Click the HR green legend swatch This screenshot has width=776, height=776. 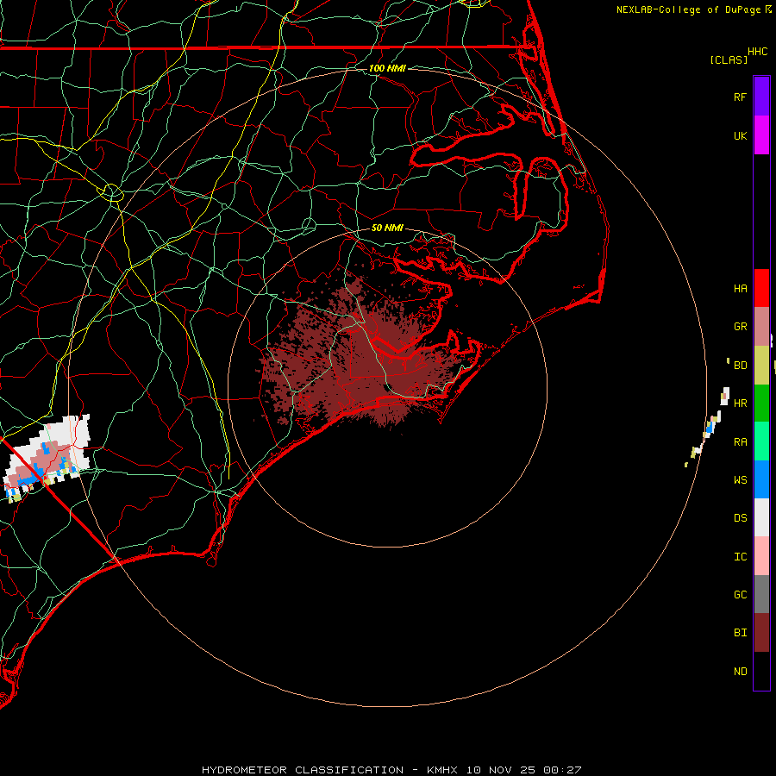coord(761,404)
